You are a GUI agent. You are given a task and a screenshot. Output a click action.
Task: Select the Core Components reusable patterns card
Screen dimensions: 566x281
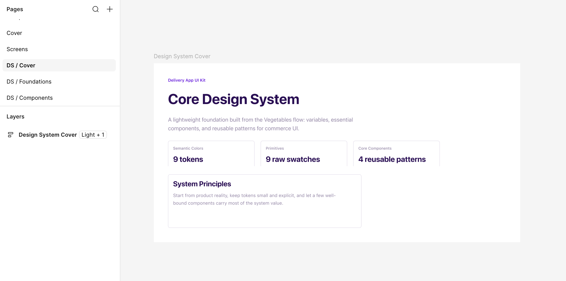pyautogui.click(x=396, y=153)
